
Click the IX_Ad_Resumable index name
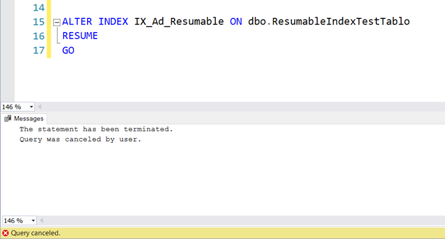click(x=179, y=22)
